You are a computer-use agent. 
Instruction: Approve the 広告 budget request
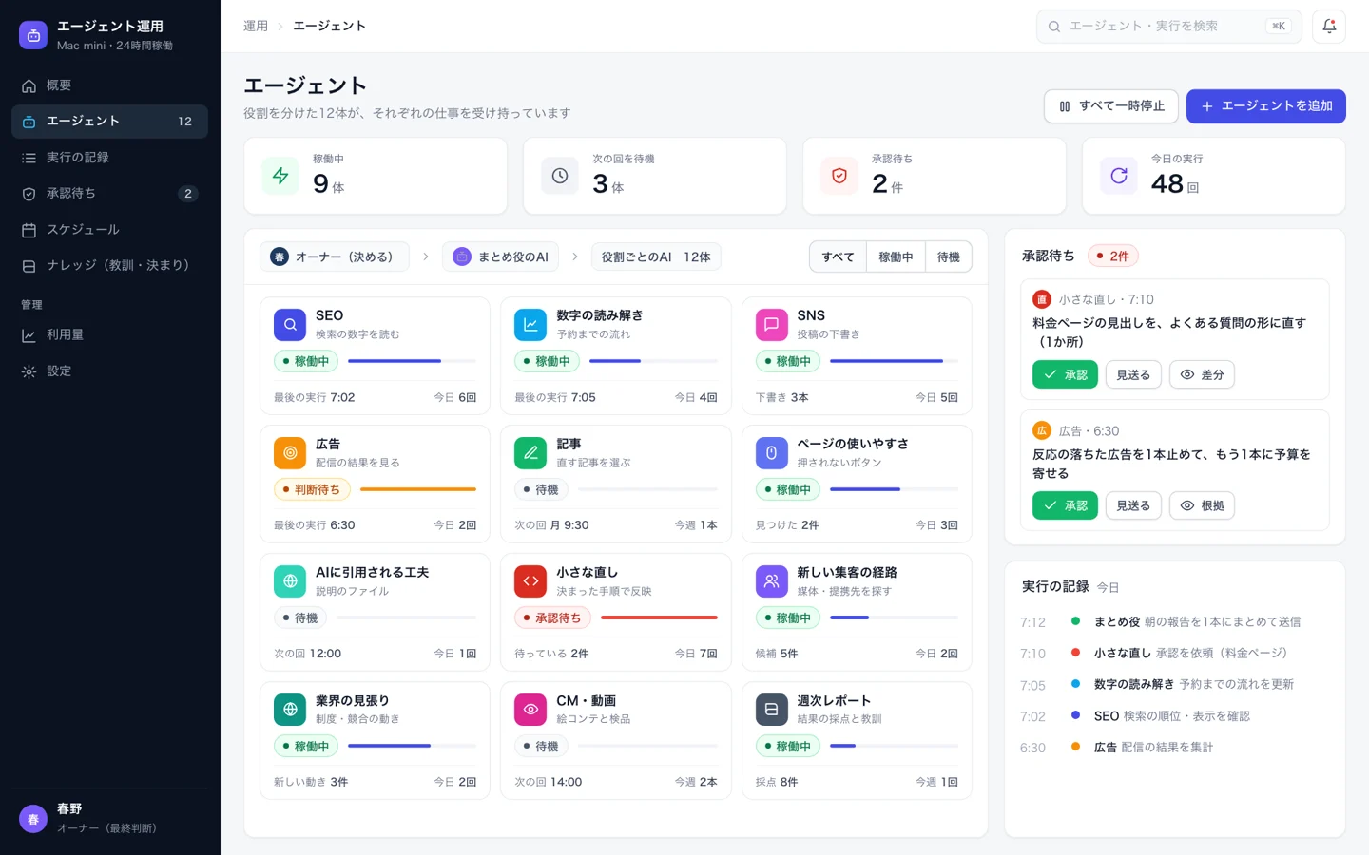[x=1065, y=505]
